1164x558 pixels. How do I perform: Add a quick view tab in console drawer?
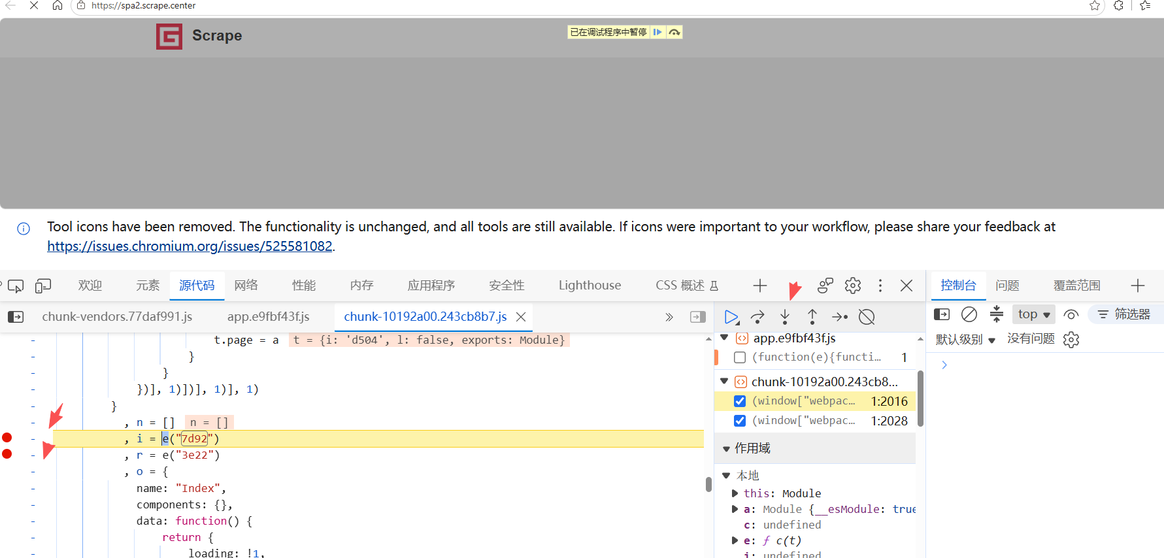(1138, 286)
